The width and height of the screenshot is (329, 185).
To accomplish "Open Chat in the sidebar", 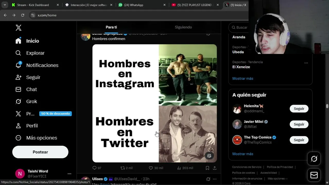I will coord(31,89).
